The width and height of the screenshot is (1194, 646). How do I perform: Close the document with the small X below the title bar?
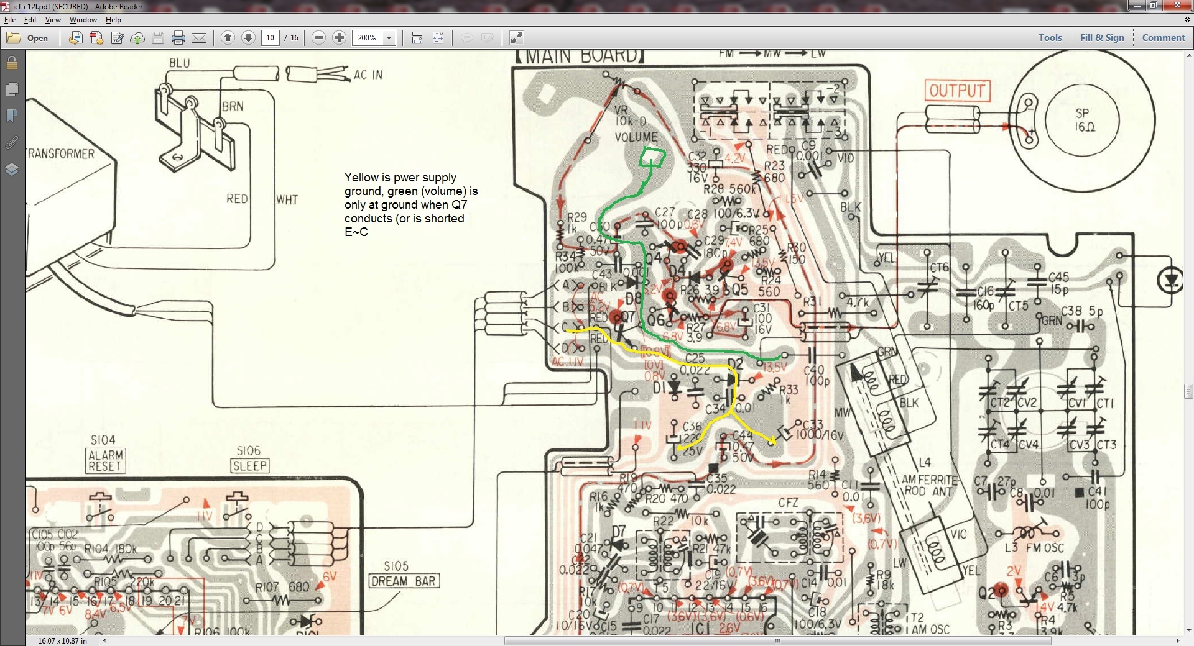(1187, 20)
